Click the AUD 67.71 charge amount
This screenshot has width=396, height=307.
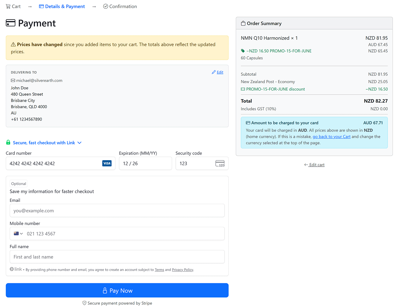point(373,123)
